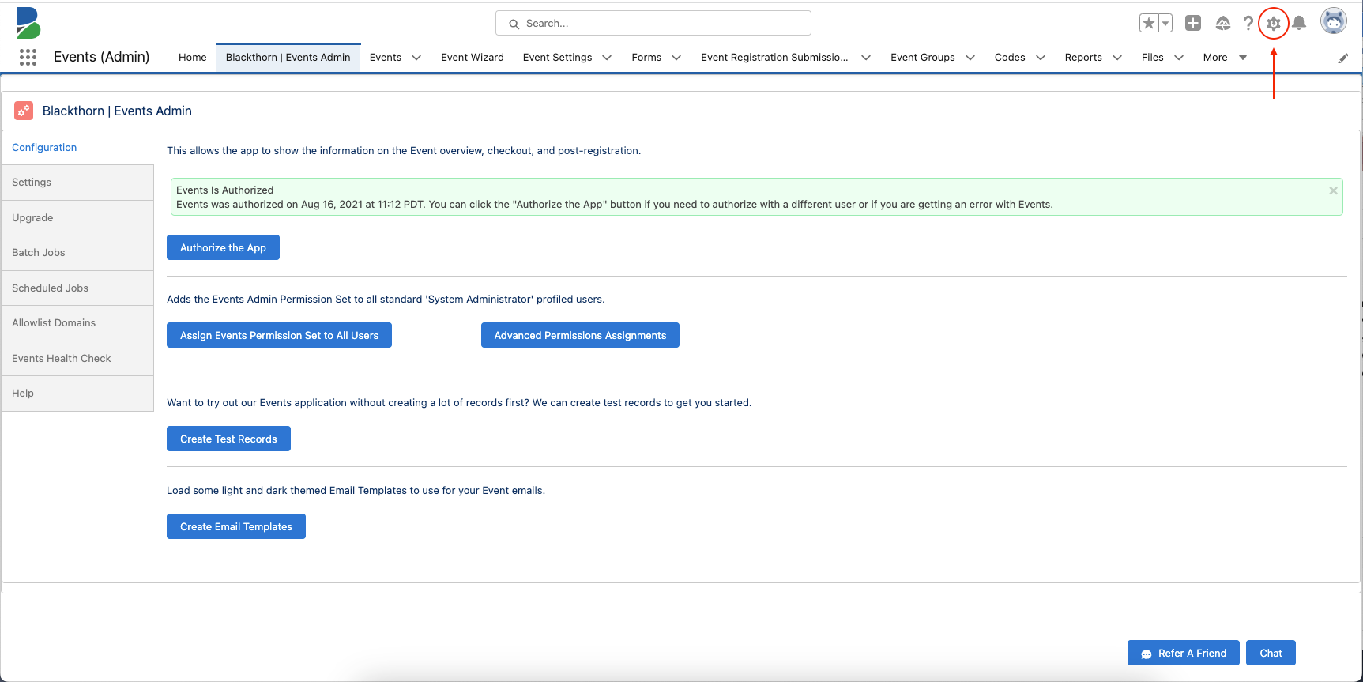The height and width of the screenshot is (682, 1363).
Task: Open the Reports tab
Action: (1083, 58)
